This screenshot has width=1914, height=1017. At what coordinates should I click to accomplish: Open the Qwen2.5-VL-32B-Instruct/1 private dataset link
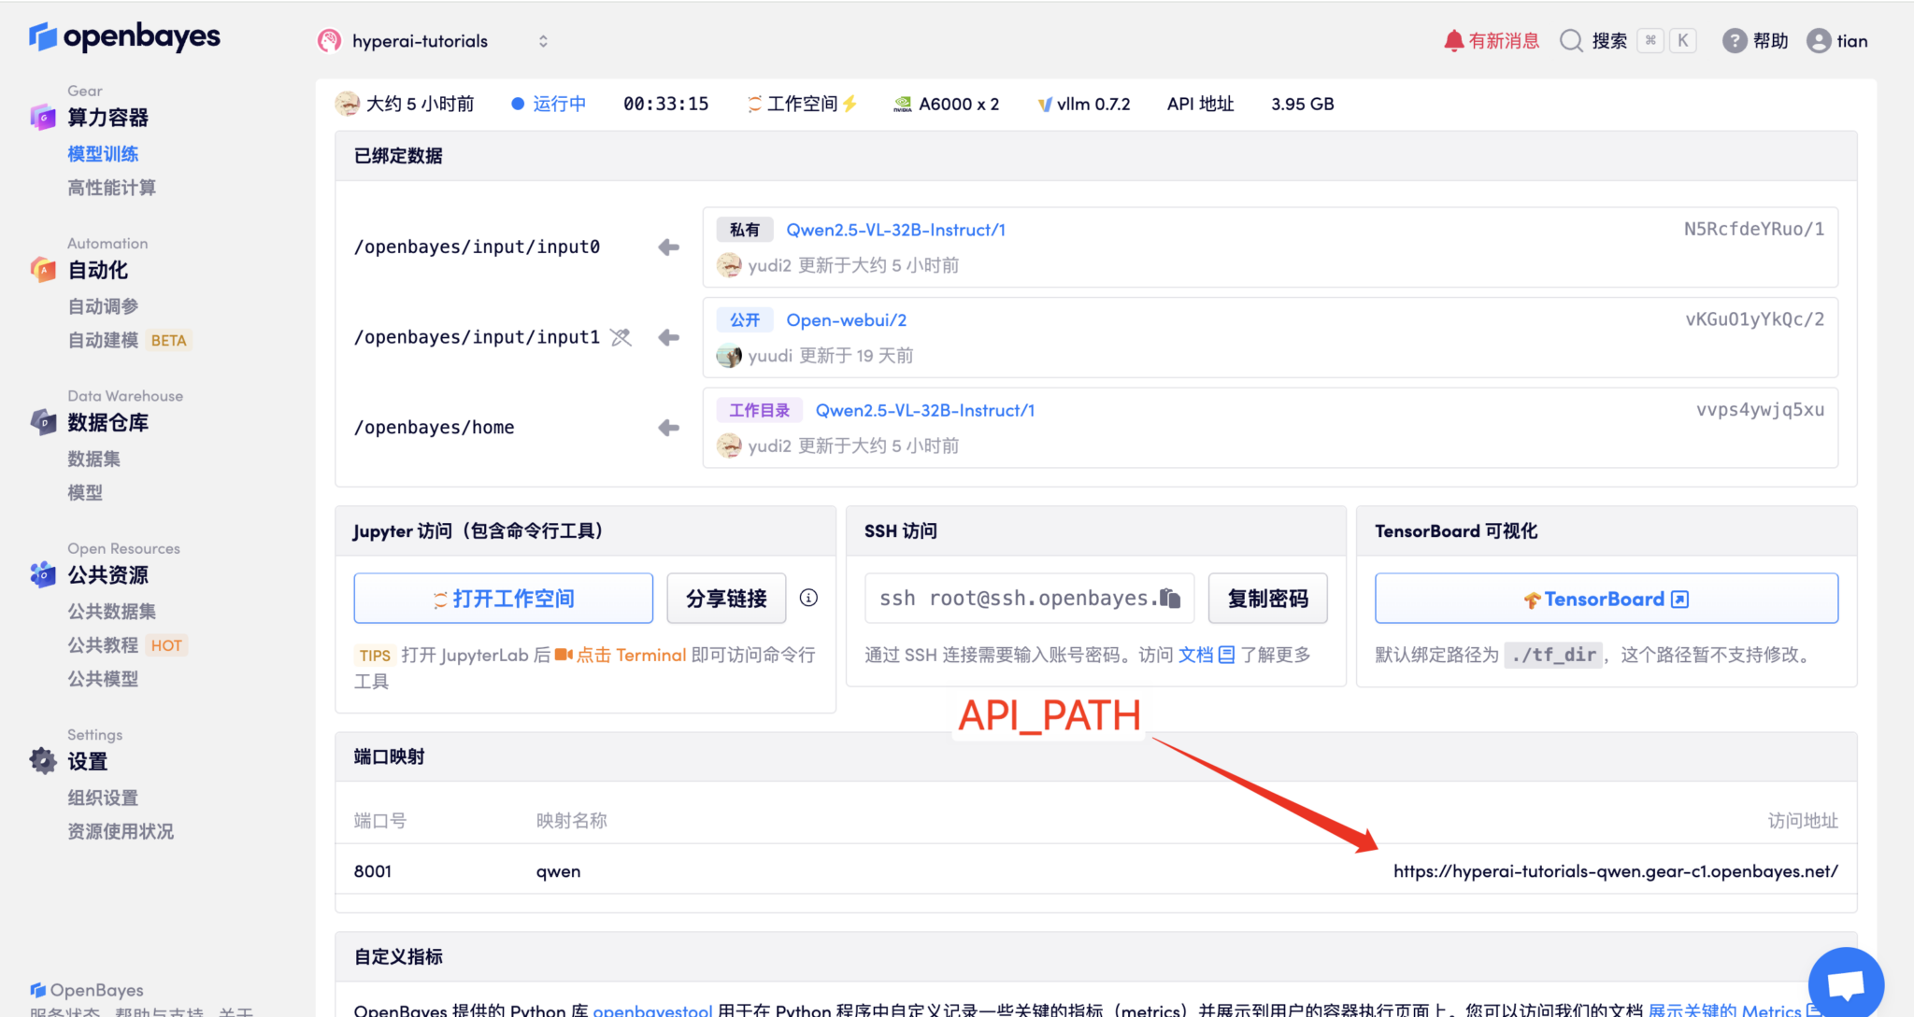(895, 230)
